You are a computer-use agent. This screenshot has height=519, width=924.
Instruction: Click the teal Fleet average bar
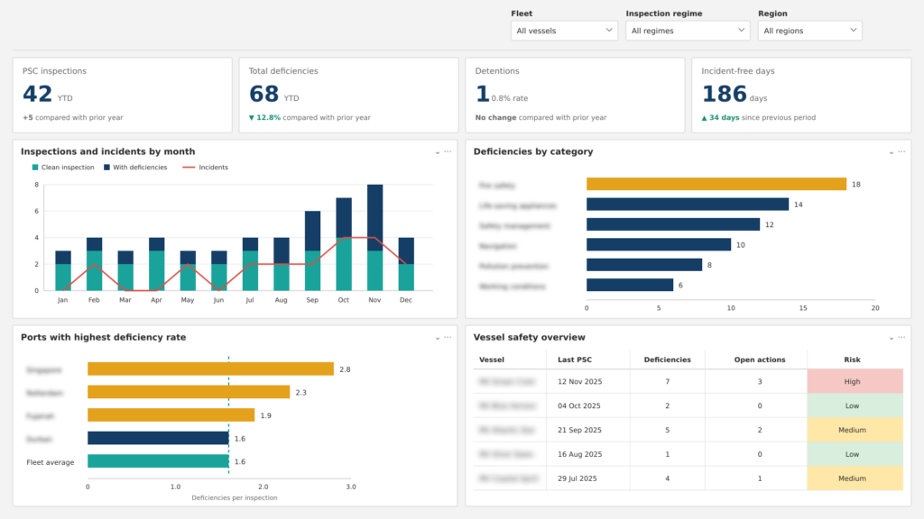pyautogui.click(x=158, y=461)
